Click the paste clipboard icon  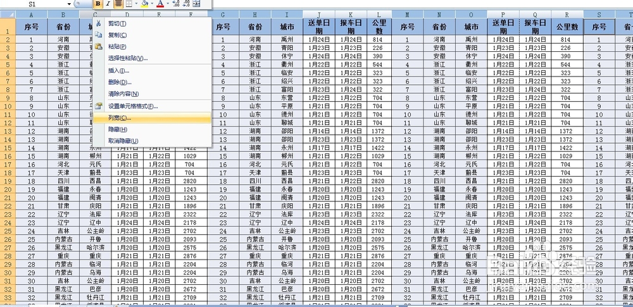98,46
